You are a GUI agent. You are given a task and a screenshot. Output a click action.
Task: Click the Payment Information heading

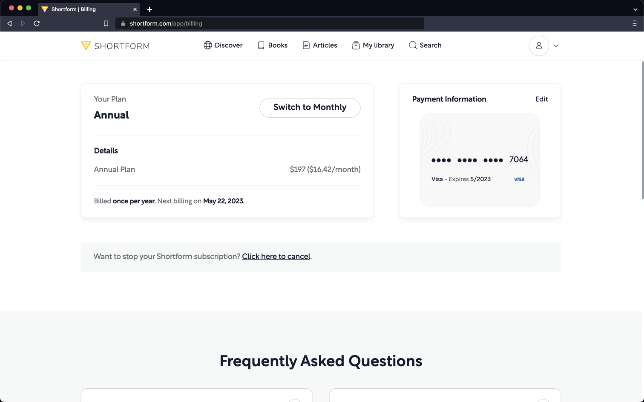(449, 99)
